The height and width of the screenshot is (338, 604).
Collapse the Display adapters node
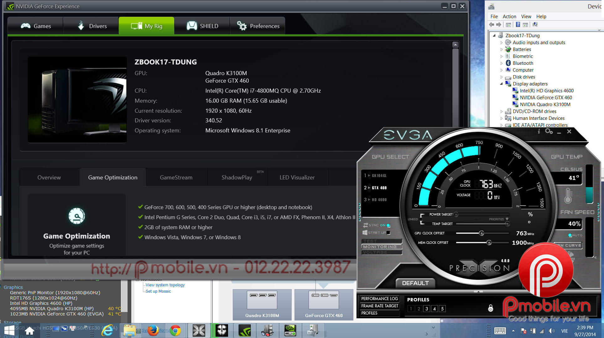point(502,84)
